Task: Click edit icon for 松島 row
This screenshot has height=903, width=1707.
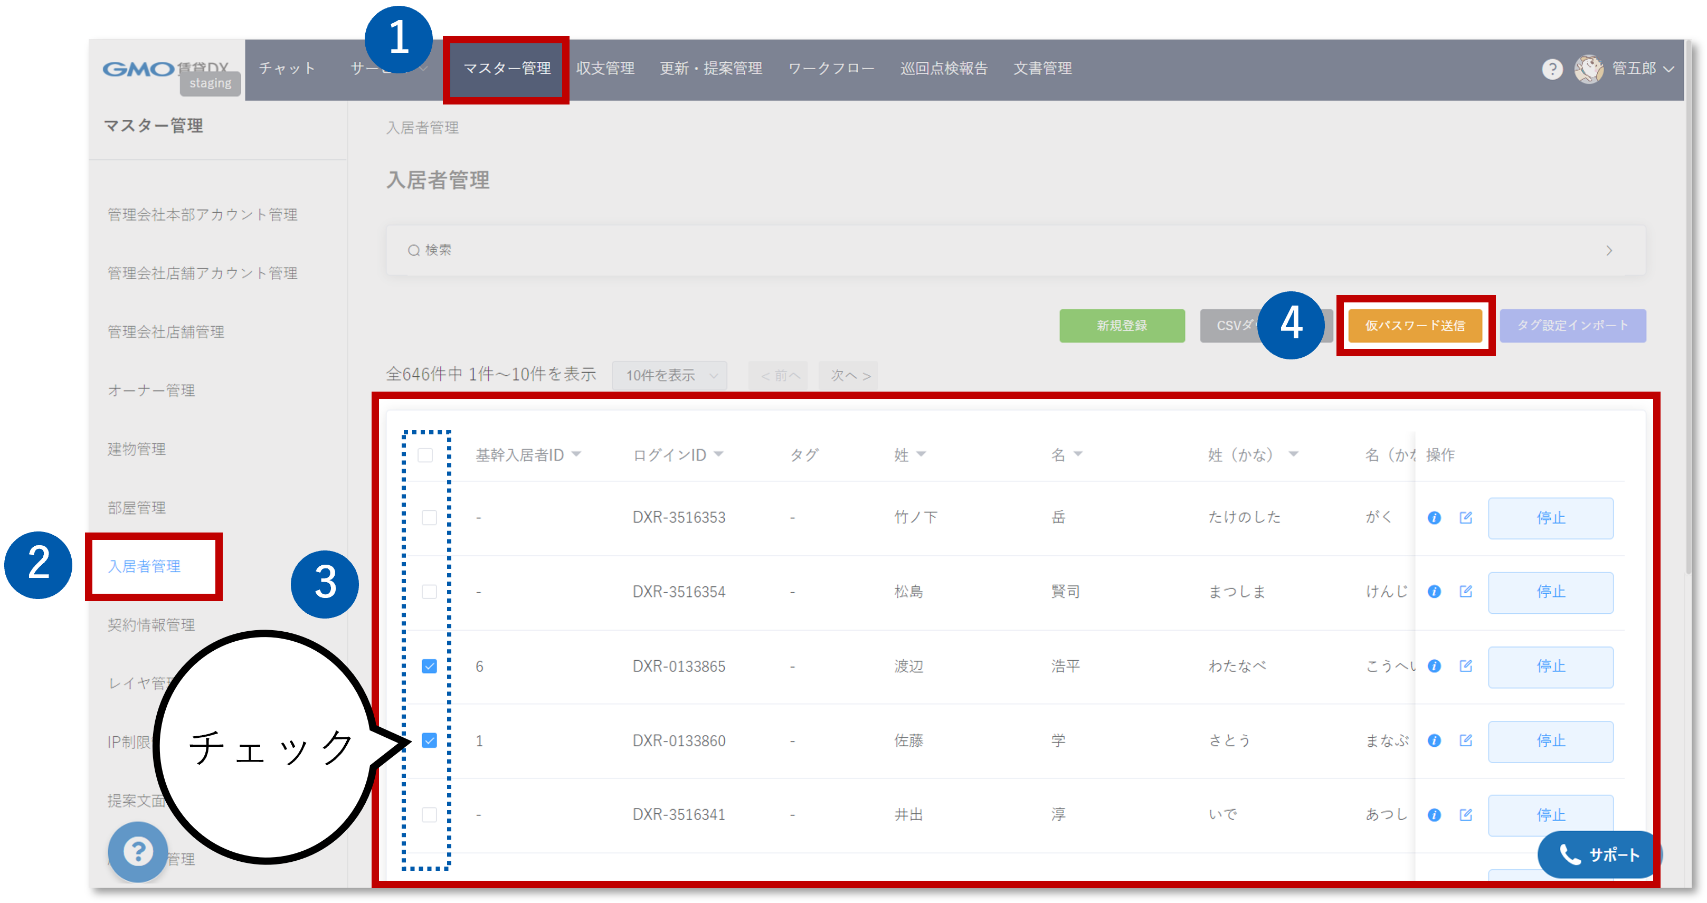Action: 1466,591
